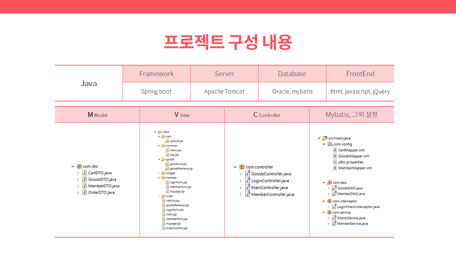Viewport: 456px width, 256px height.
Task: Select GoodsService.java in com.service
Action: coord(351,218)
